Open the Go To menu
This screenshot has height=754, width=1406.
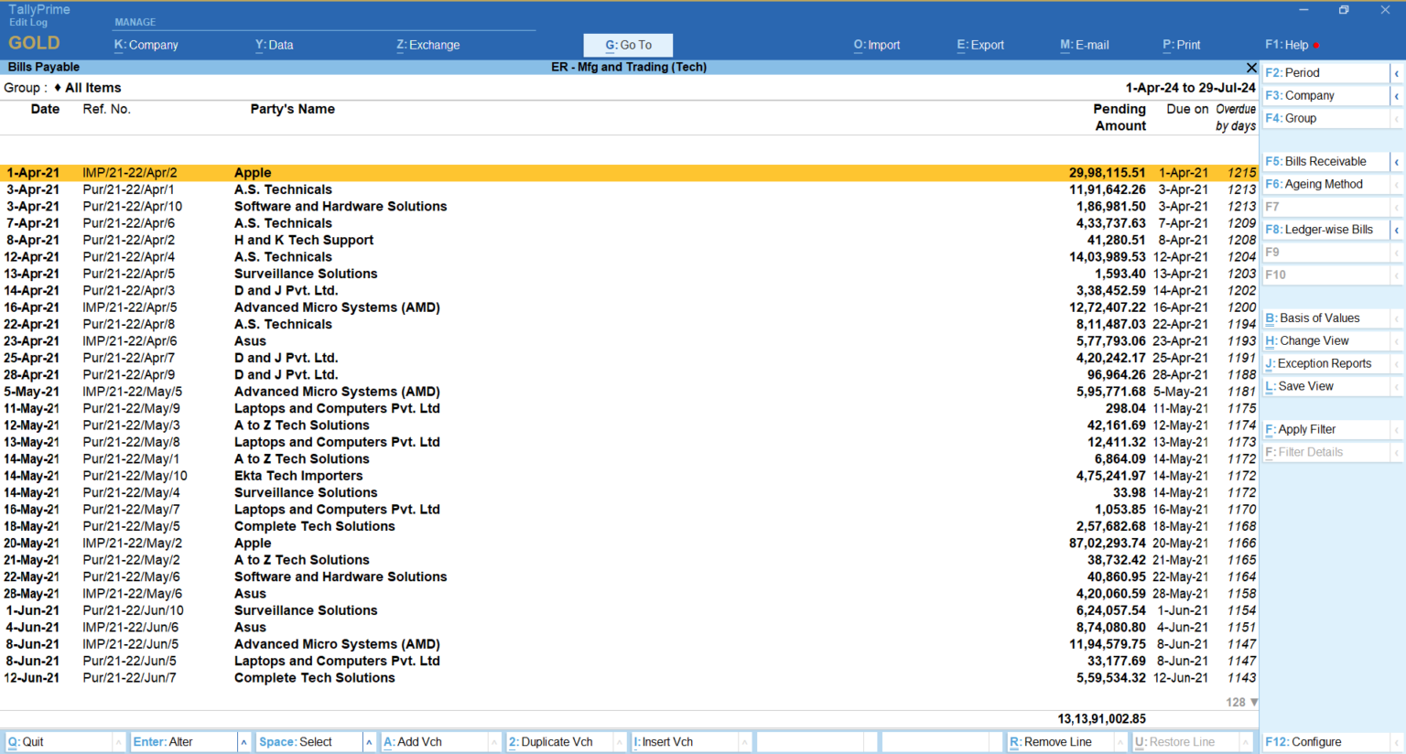628,44
